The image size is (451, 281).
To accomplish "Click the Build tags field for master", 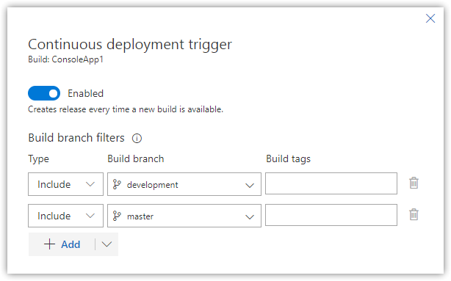I will (x=331, y=215).
